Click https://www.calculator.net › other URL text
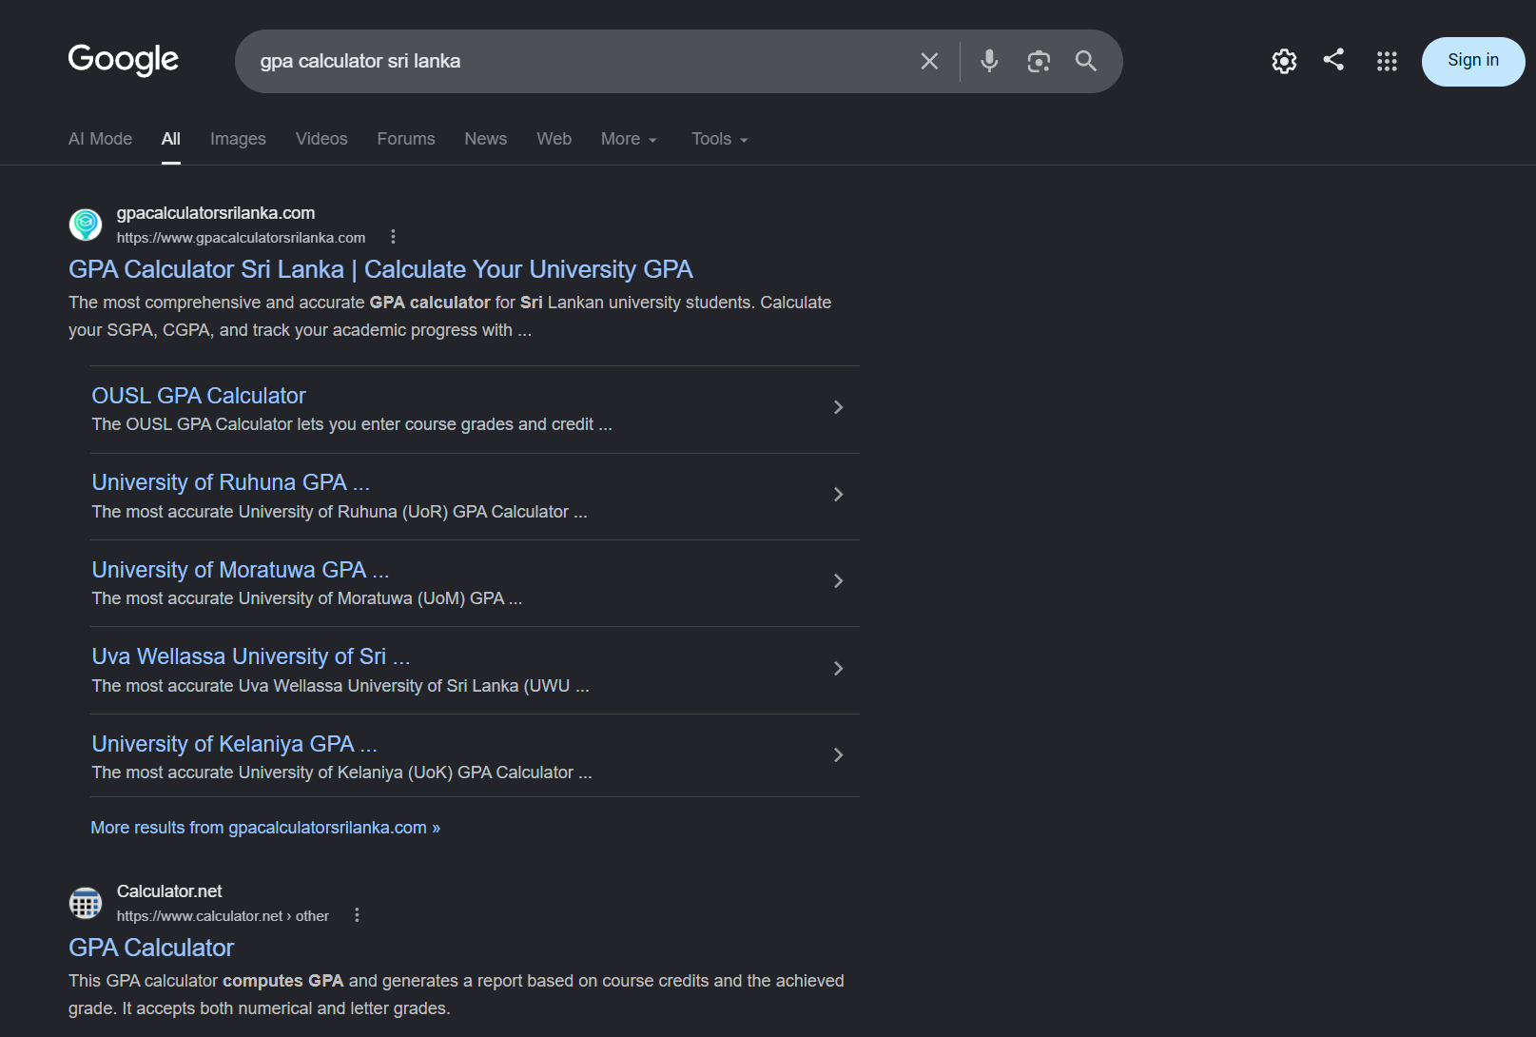The height and width of the screenshot is (1037, 1536). point(223,916)
